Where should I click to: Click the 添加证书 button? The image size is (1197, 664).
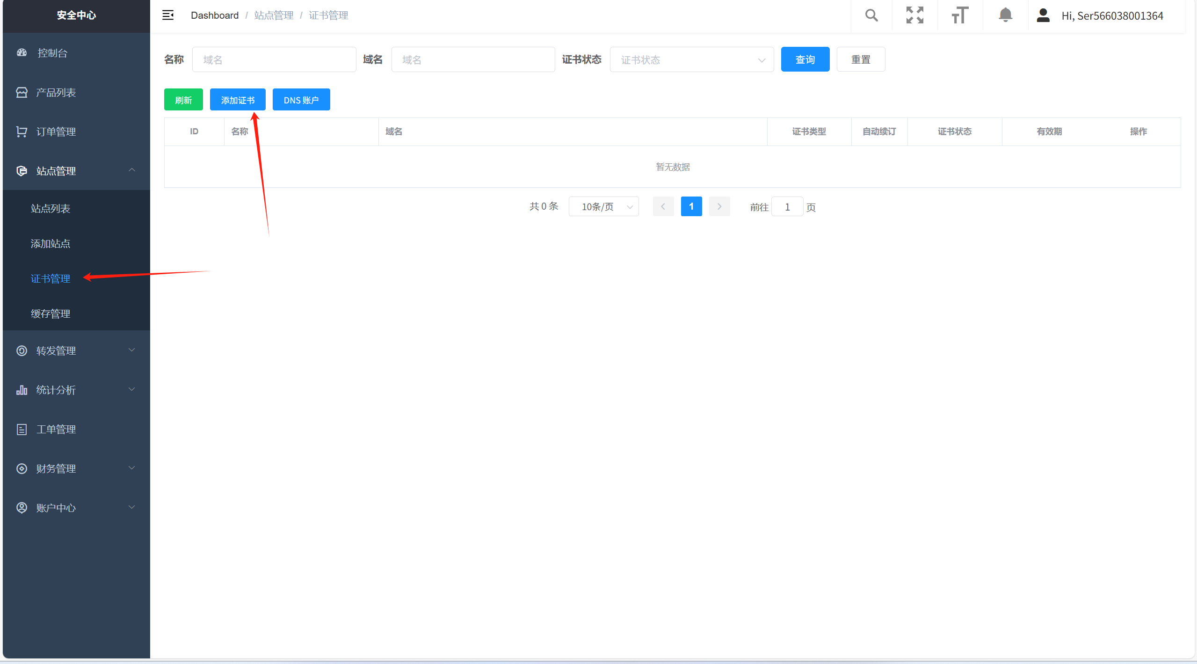click(x=238, y=100)
